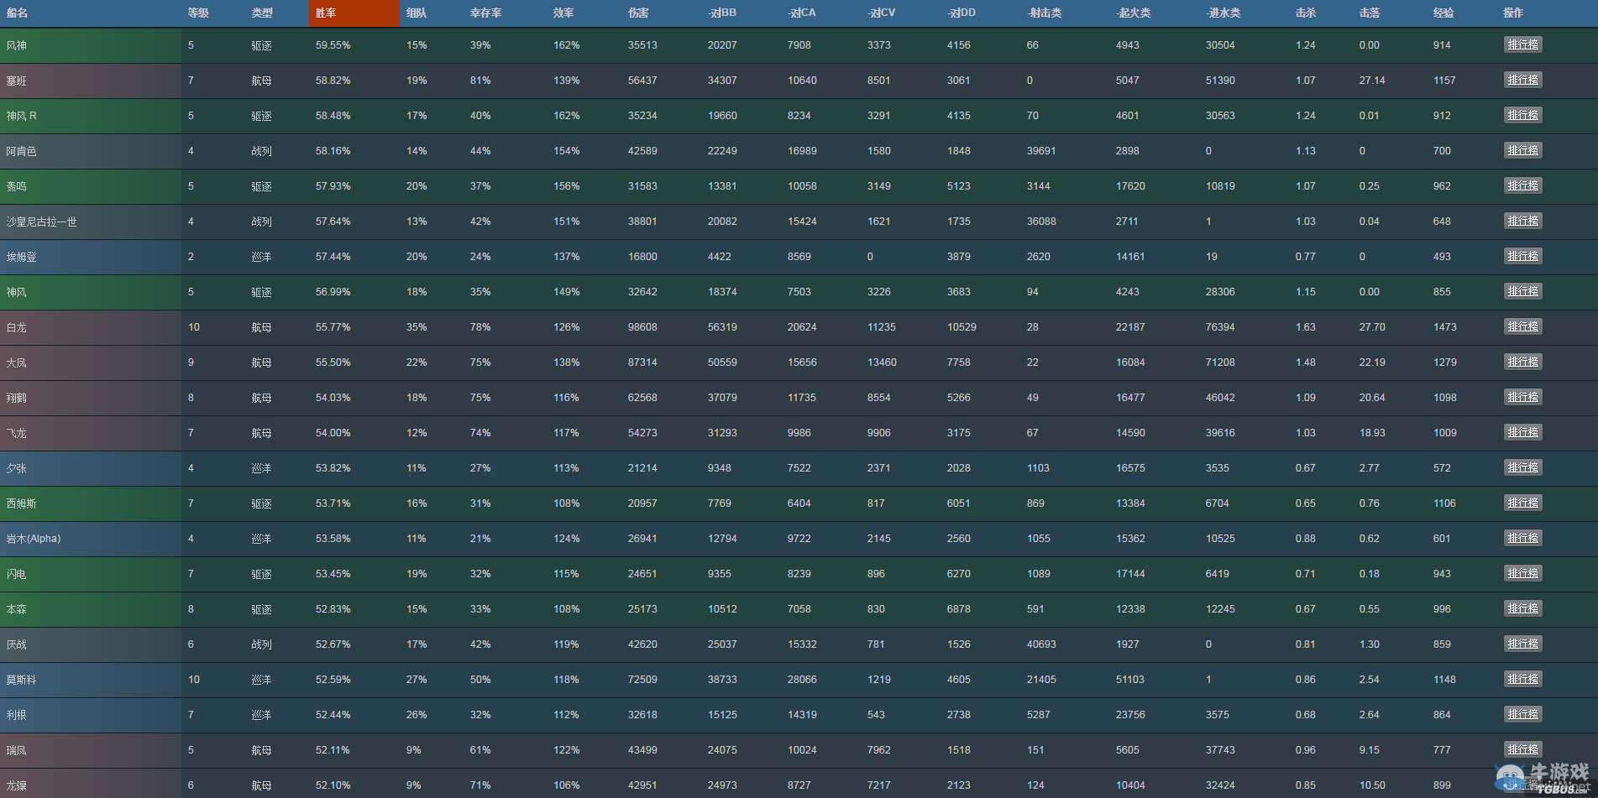Screen dimensions: 1598x798
Task: Click 排行榜 button in 西姆斯 row
Action: 1522,503
